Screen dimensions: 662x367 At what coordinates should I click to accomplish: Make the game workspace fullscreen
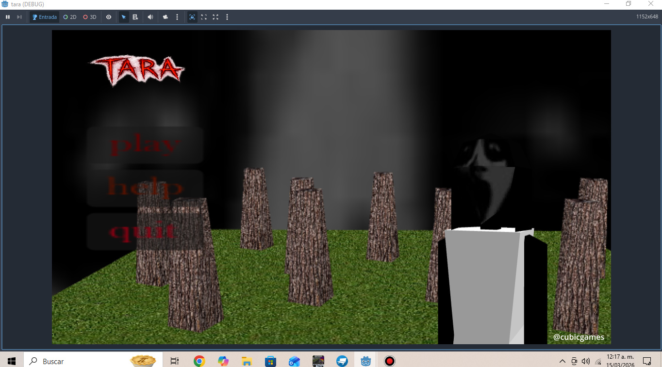pyautogui.click(x=215, y=17)
